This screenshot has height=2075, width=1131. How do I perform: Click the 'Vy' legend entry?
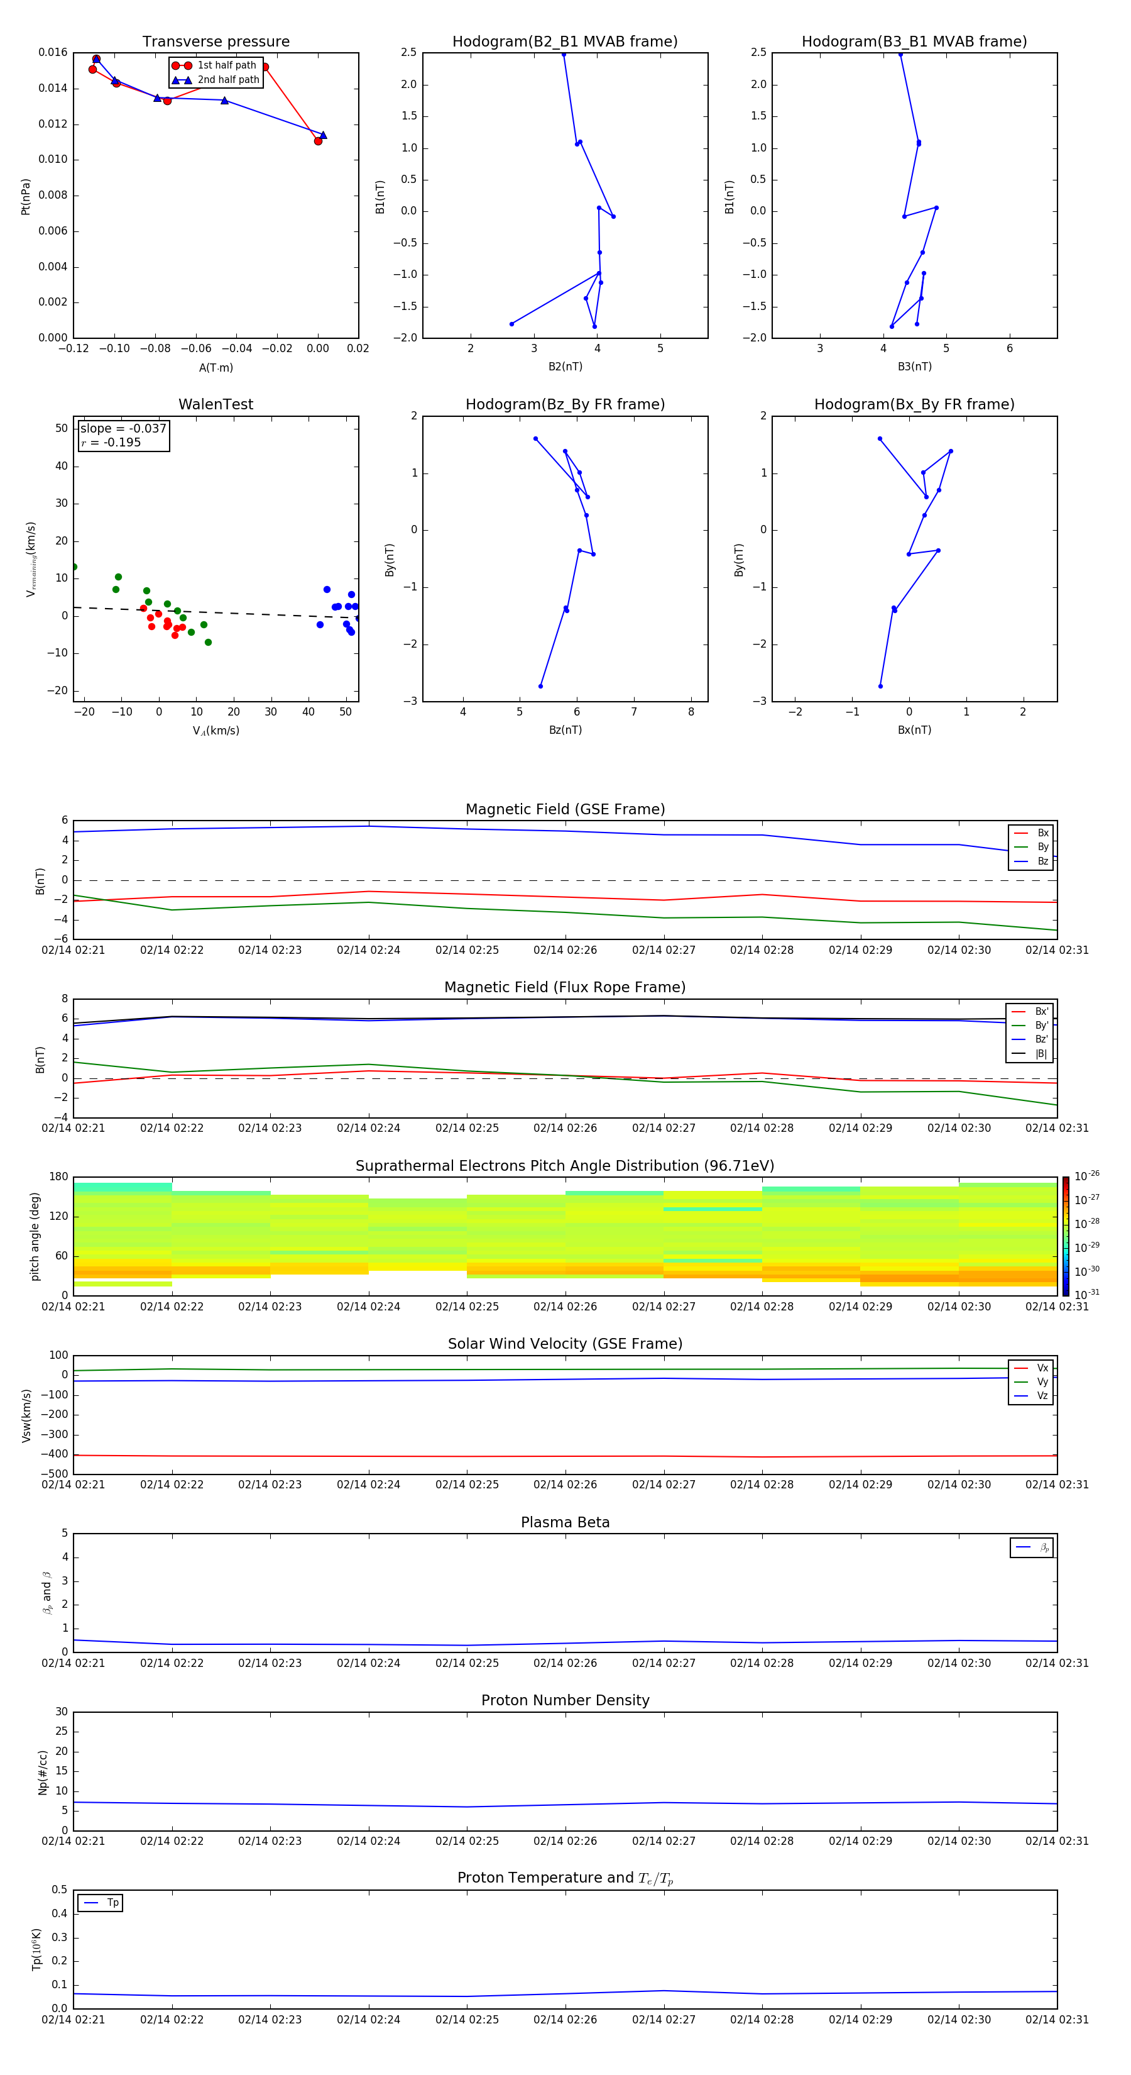(1031, 1381)
